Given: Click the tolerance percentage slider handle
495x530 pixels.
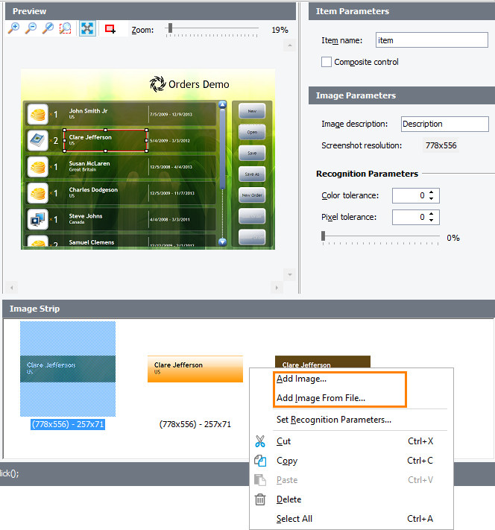Looking at the screenshot, I should click(324, 236).
